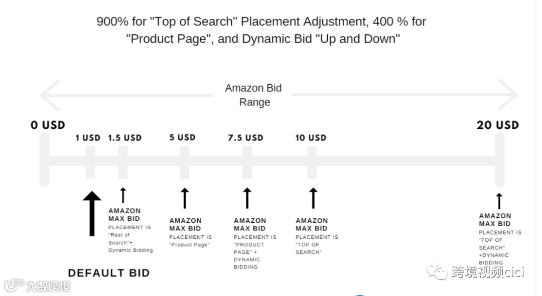The width and height of the screenshot is (542, 296).
Task: Click the up arrow below 10 USD
Action: (x=313, y=198)
